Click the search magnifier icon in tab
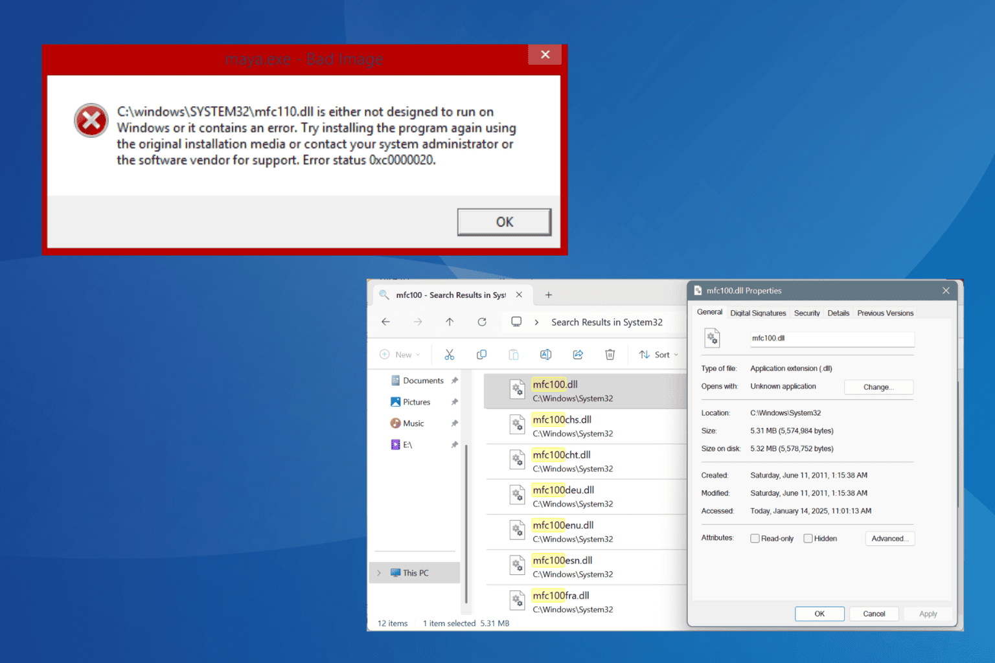Viewport: 995px width, 663px height. tap(384, 295)
